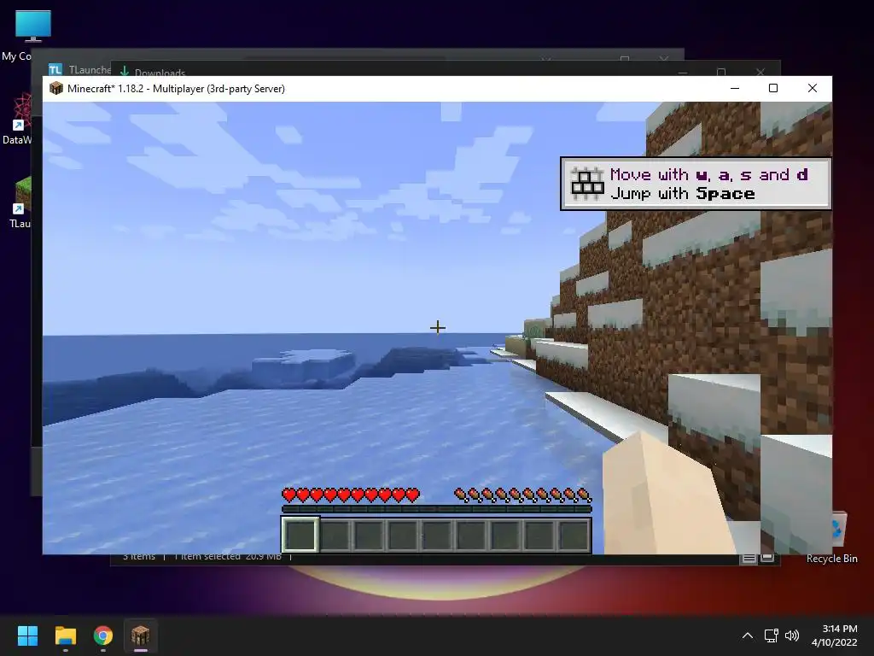Image resolution: width=874 pixels, height=656 pixels.
Task: Open File Explorer from the taskbar
Action: point(65,635)
